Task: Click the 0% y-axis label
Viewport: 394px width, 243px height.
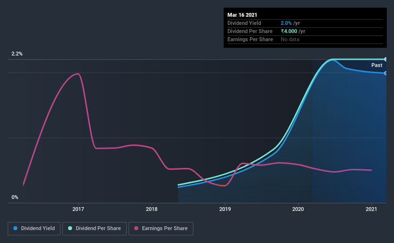Action: pos(15,198)
